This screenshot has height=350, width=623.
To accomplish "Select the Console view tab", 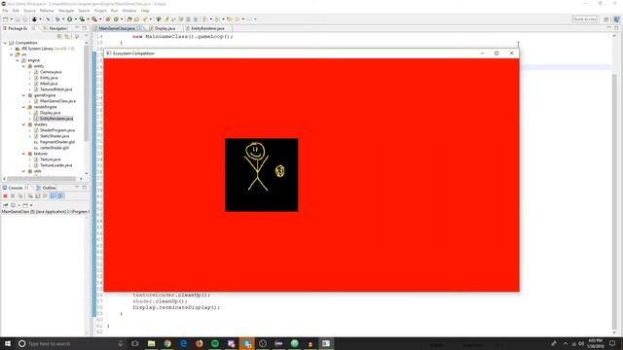I will [x=16, y=188].
